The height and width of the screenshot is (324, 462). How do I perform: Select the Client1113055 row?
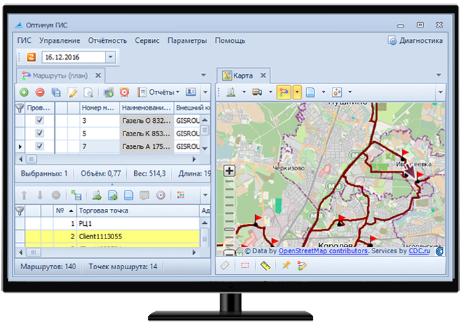coord(112,236)
